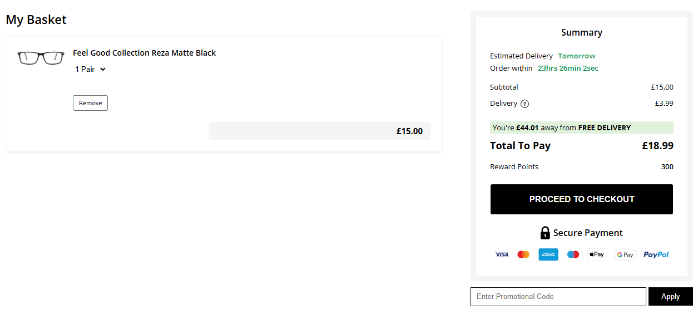Click the American Express icon
This screenshot has width=698, height=319.
pos(548,254)
